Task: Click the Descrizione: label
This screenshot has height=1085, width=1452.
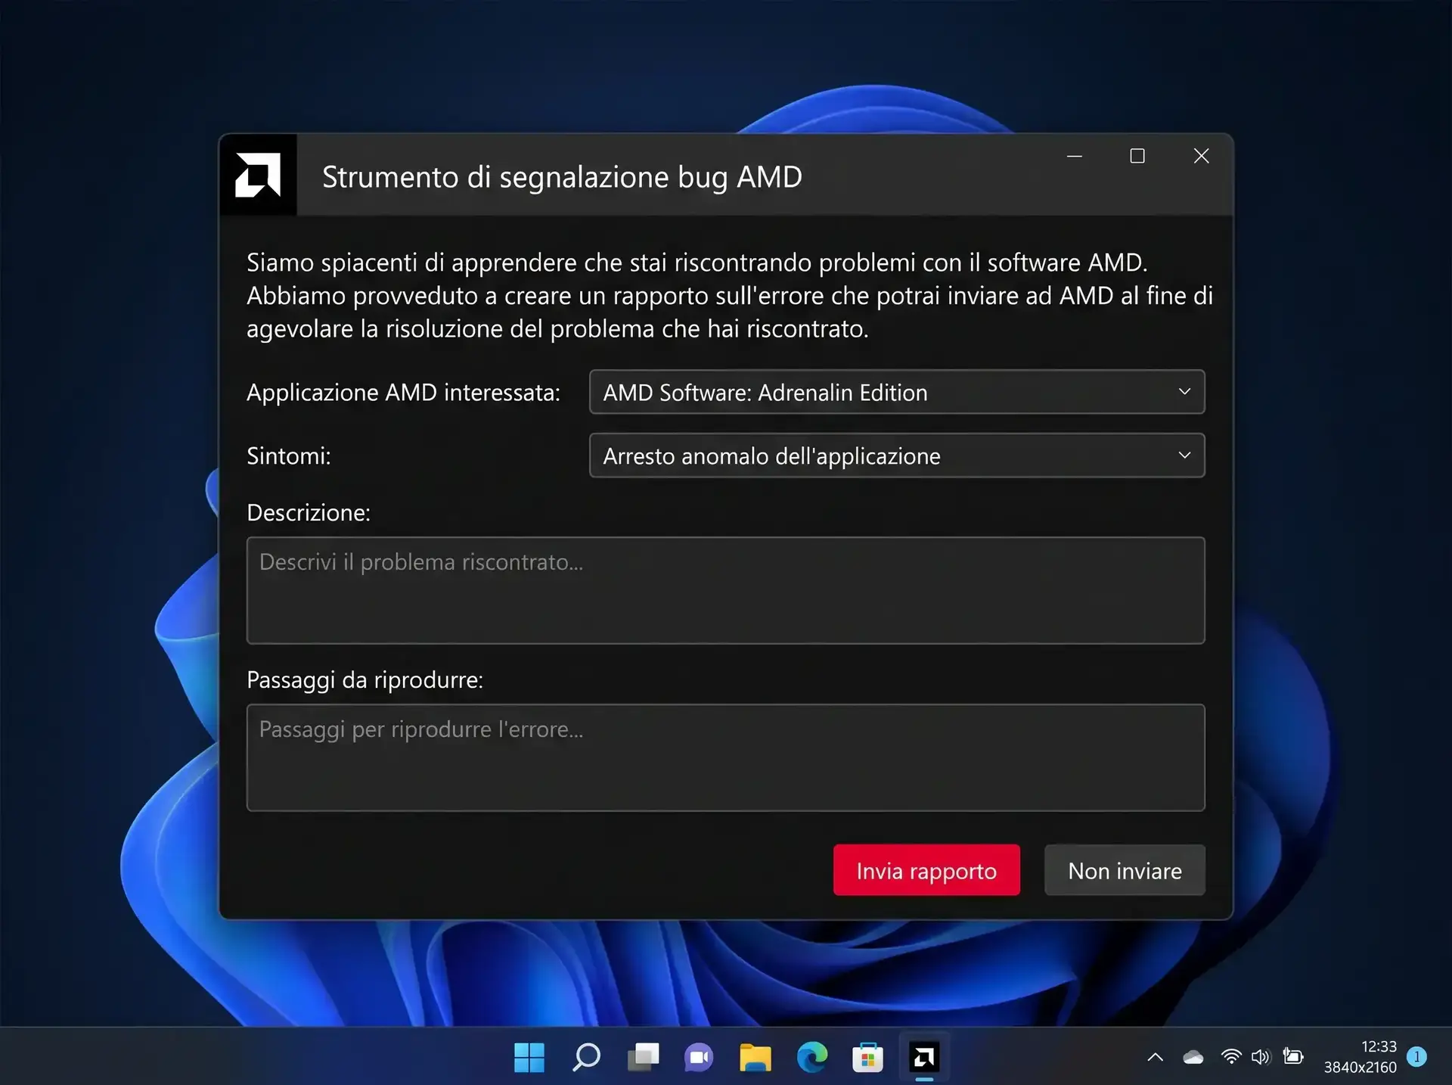Action: point(309,513)
